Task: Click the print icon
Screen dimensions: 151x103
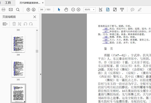Action: pos(4,10)
